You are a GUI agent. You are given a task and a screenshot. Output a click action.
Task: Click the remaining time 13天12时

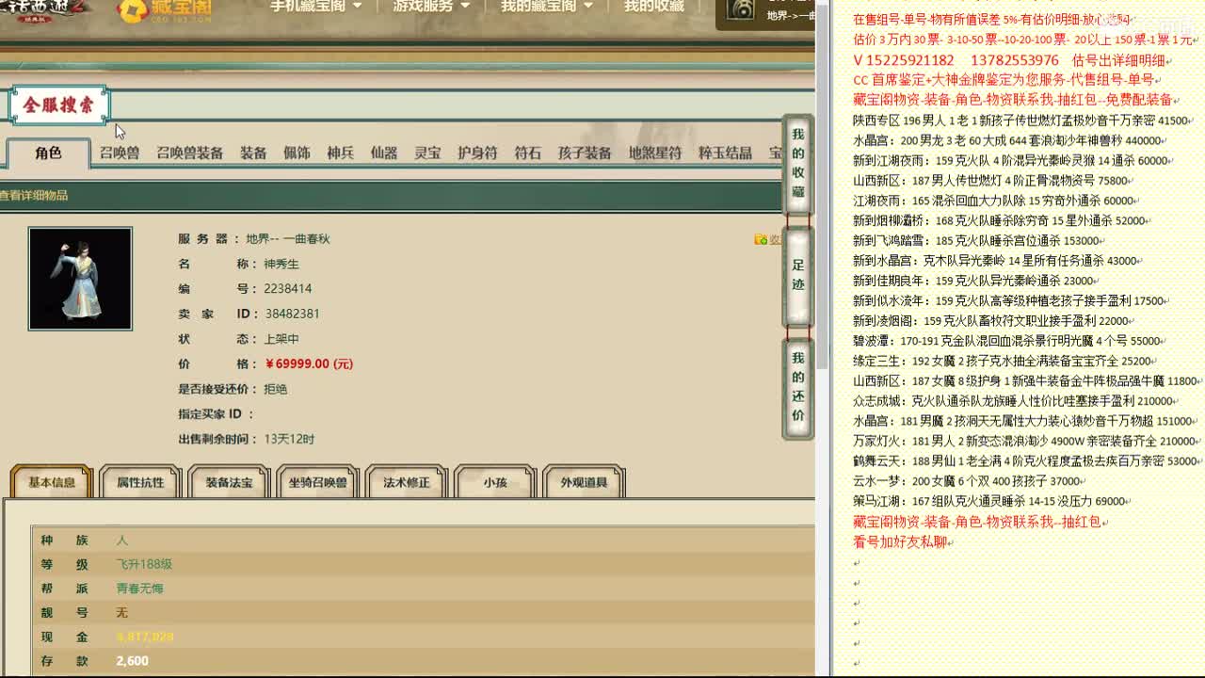tap(289, 439)
